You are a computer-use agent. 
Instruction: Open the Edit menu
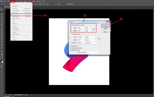tap(9, 1)
